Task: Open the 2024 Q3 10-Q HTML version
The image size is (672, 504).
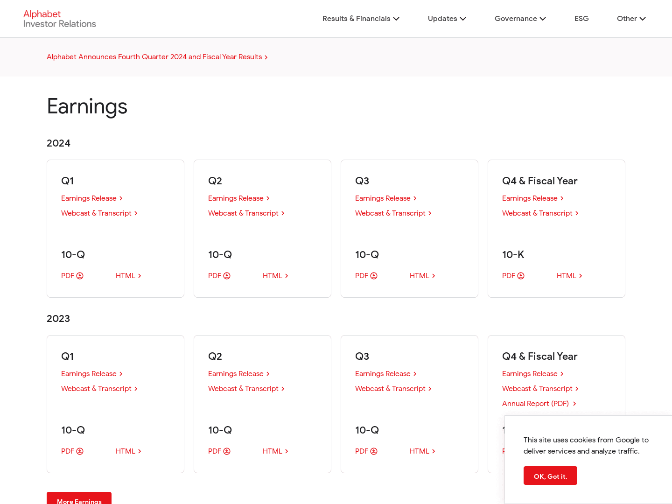Action: click(422, 276)
